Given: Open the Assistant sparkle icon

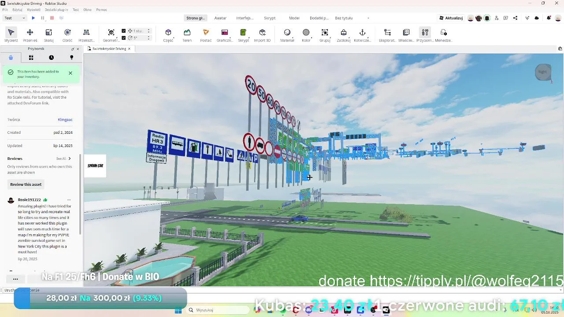Looking at the screenshot, I should click(x=527, y=18).
